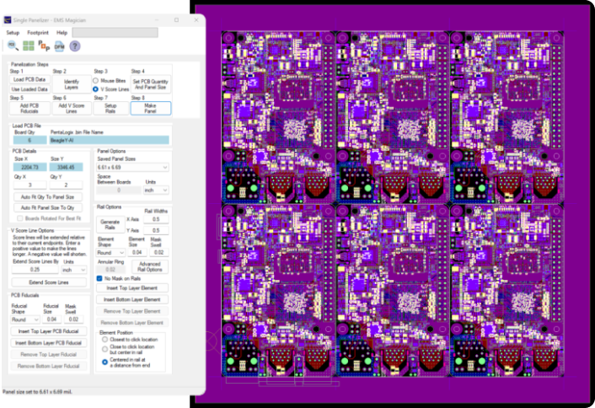Click the fiducial Mask Swell field
Screen dimensions: 595x408
[x=73, y=319]
